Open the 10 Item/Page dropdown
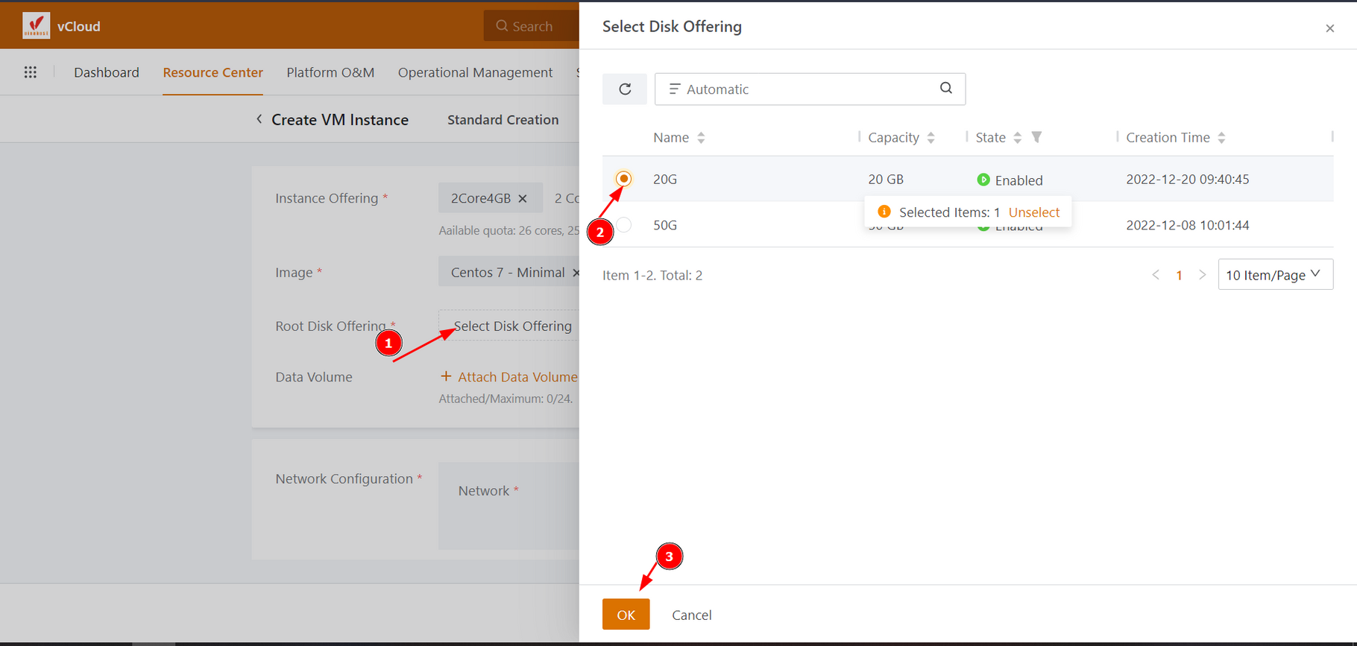 pyautogui.click(x=1275, y=275)
